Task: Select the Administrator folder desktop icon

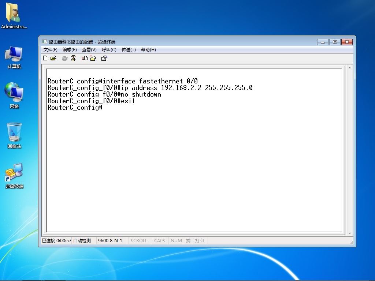Action: click(x=14, y=16)
